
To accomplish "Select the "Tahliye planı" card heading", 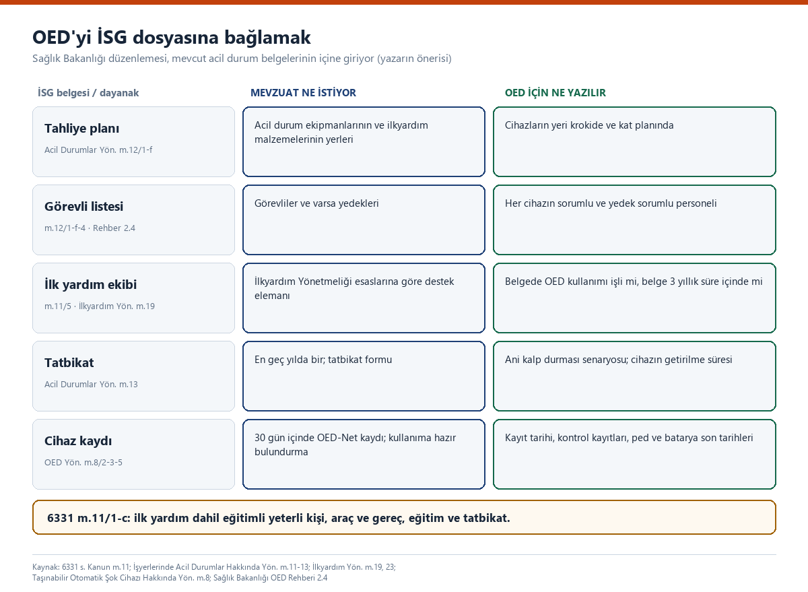I will point(82,129).
